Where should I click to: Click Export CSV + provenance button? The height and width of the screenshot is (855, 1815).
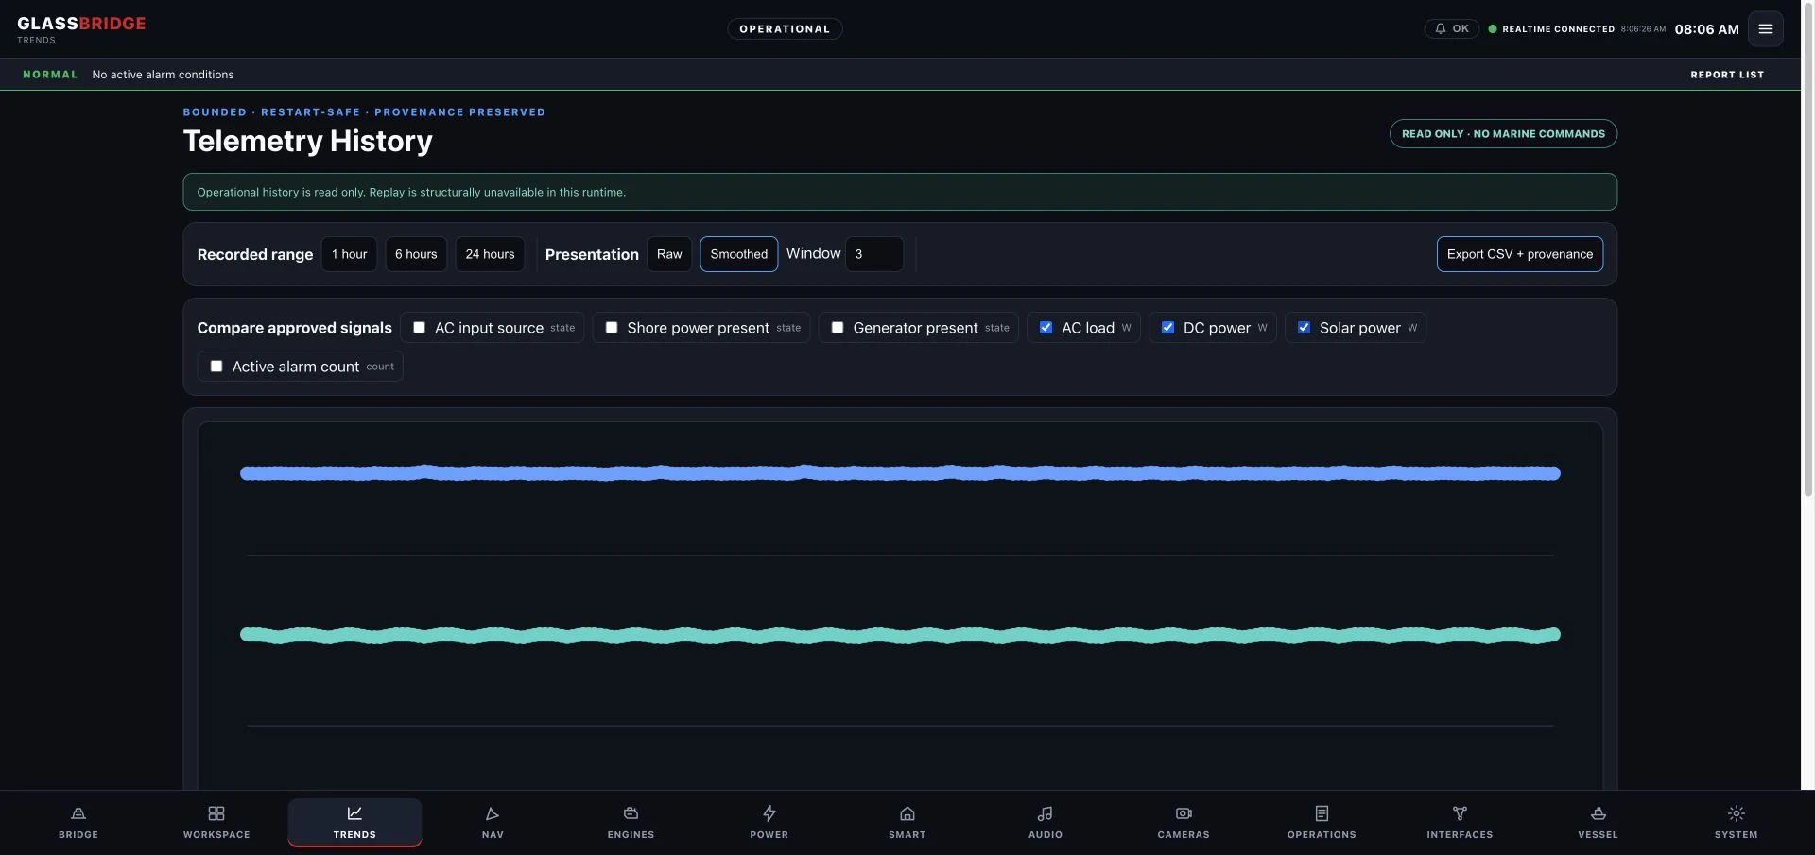1519,254
